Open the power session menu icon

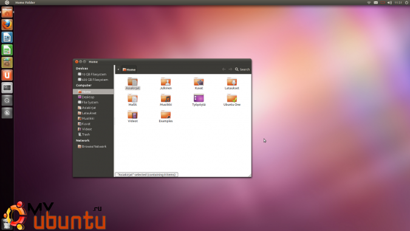[406, 2]
